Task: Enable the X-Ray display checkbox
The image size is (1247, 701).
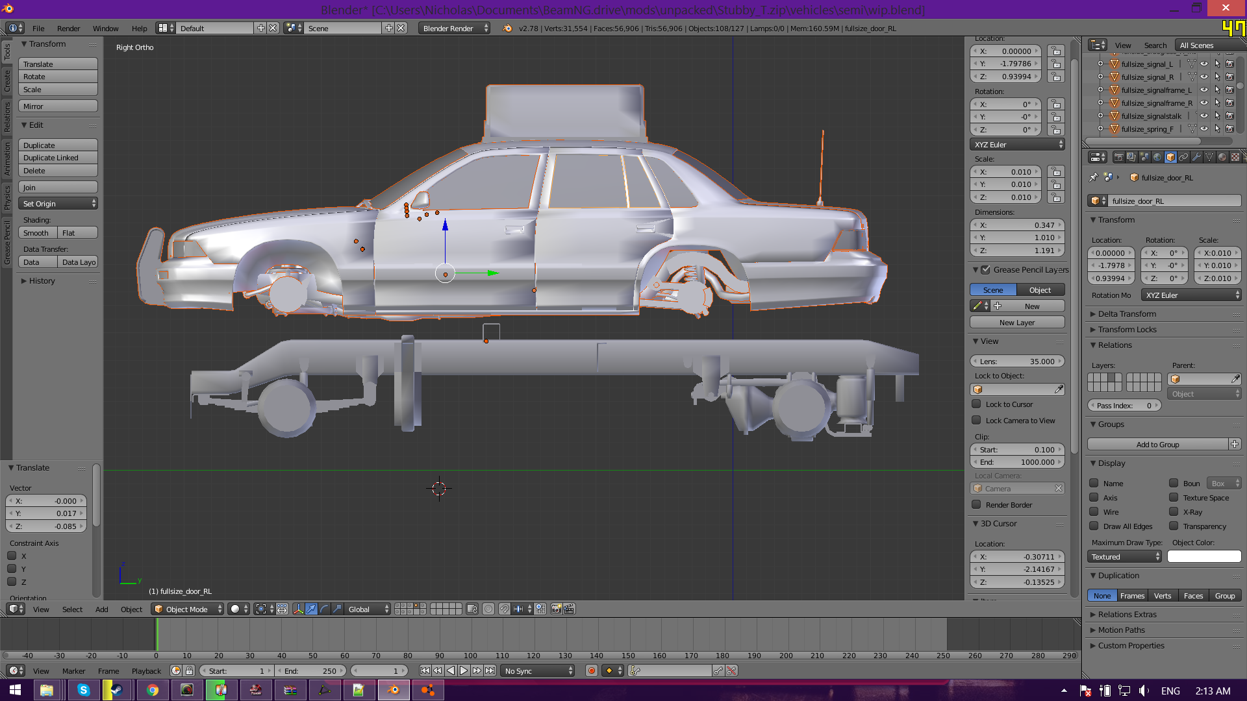Action: coord(1174,512)
